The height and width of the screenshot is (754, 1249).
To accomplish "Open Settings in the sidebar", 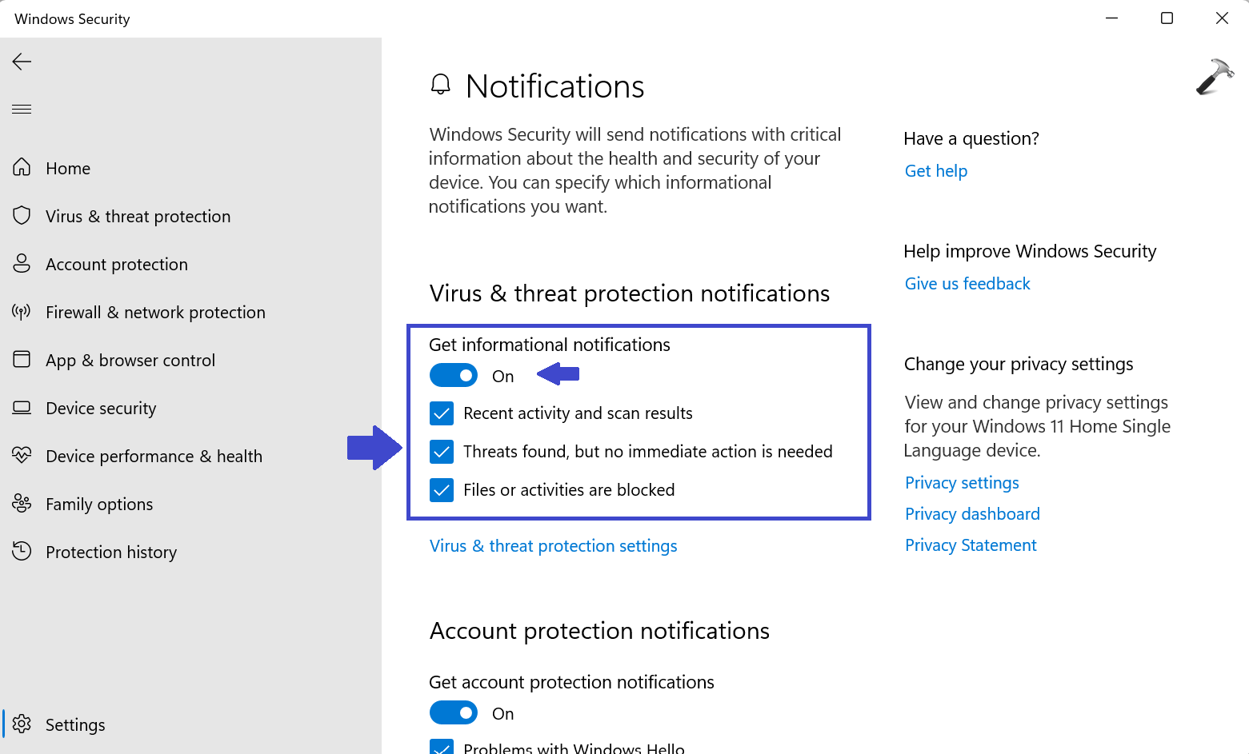I will [x=75, y=724].
